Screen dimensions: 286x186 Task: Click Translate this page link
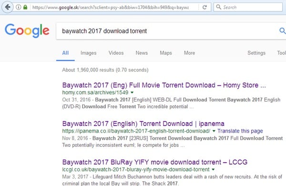click(x=240, y=131)
